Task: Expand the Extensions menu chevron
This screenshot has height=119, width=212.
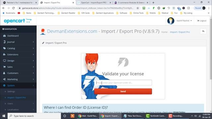Action: [33, 55]
